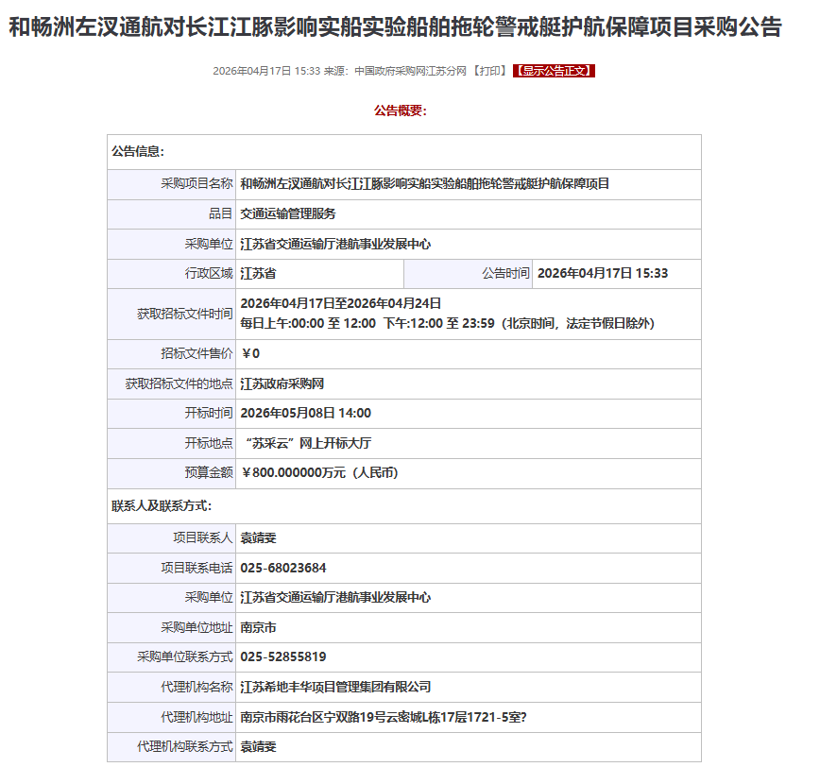Screen dimensions: 820x784
Task: Click the 打印 print link
Action: pyautogui.click(x=488, y=71)
